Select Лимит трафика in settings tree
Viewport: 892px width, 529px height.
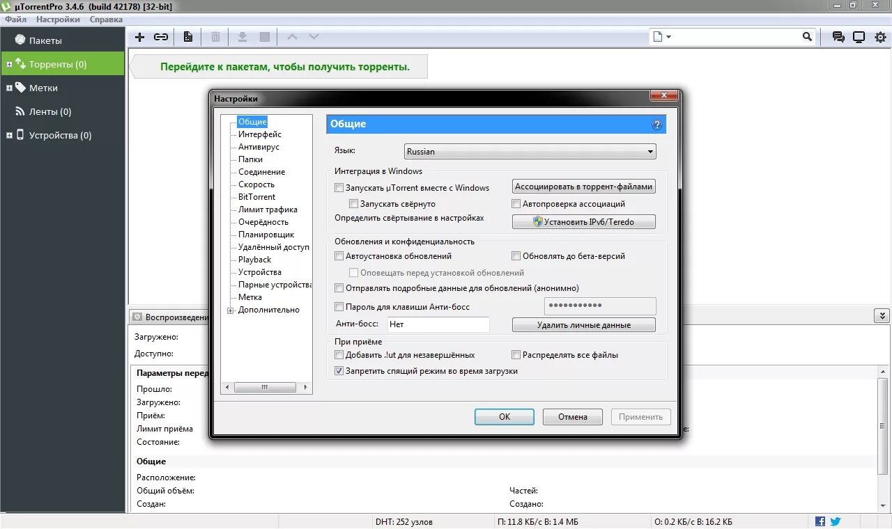point(268,210)
